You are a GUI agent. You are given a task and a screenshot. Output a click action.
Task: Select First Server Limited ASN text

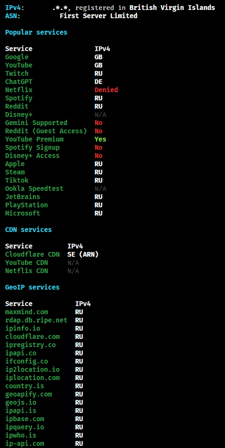click(x=98, y=16)
